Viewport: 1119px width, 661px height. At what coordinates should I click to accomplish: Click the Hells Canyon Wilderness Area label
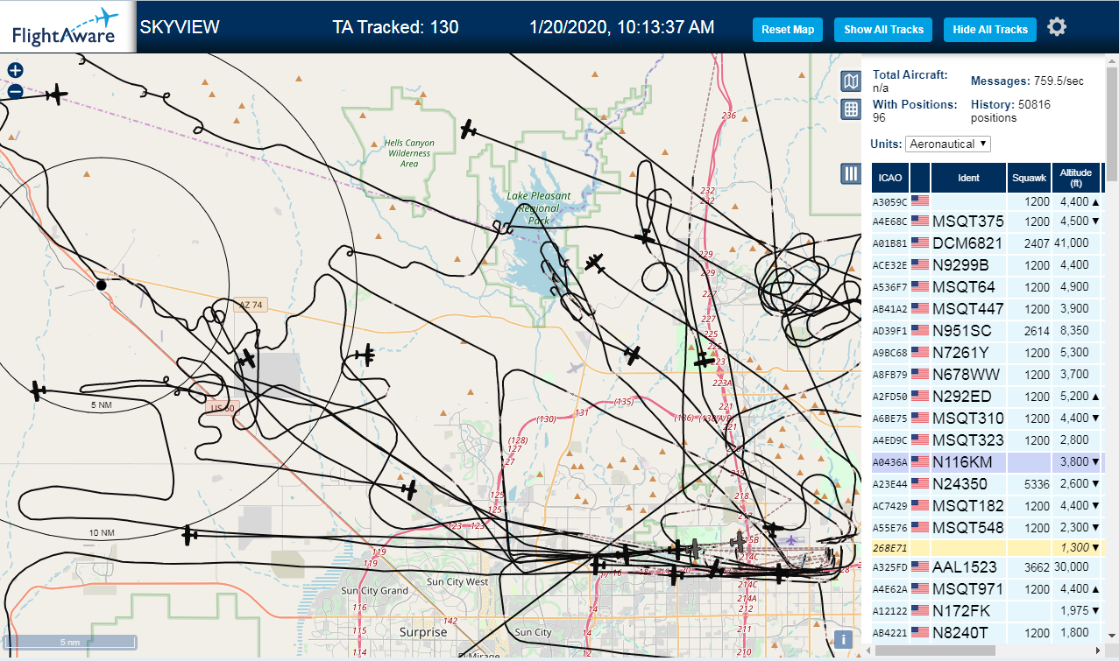(409, 153)
